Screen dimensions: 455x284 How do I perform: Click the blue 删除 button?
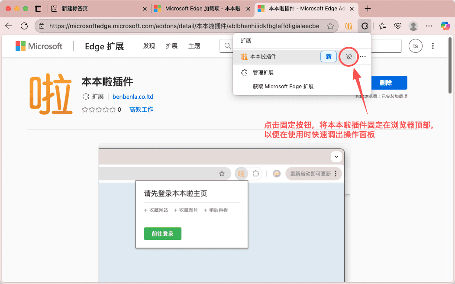coord(385,83)
